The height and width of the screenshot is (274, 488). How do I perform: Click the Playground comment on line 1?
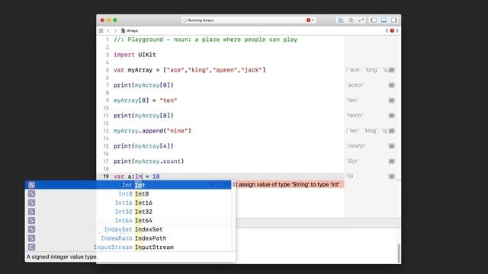pyautogui.click(x=205, y=40)
